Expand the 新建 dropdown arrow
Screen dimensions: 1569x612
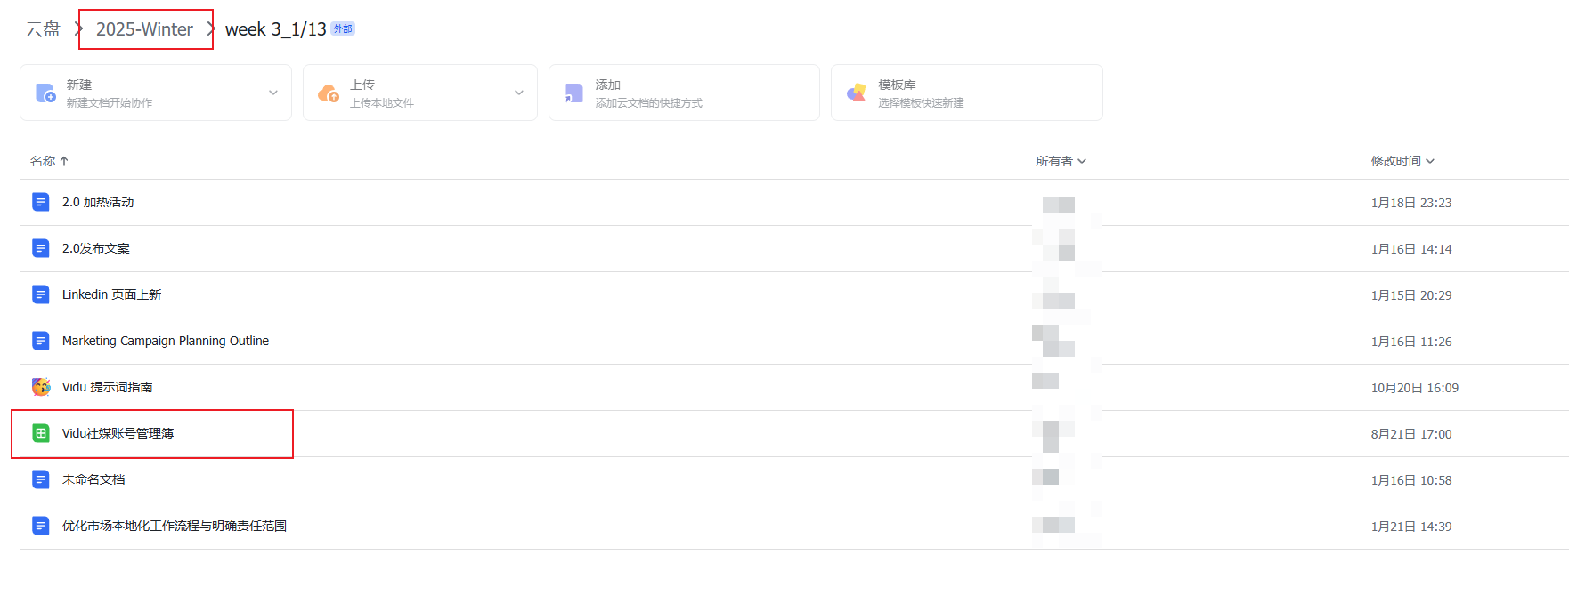click(x=273, y=93)
